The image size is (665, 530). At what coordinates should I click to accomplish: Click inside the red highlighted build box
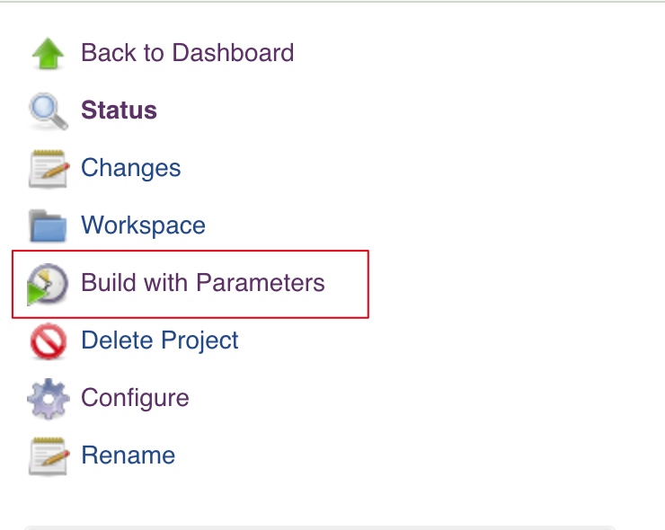tap(191, 284)
